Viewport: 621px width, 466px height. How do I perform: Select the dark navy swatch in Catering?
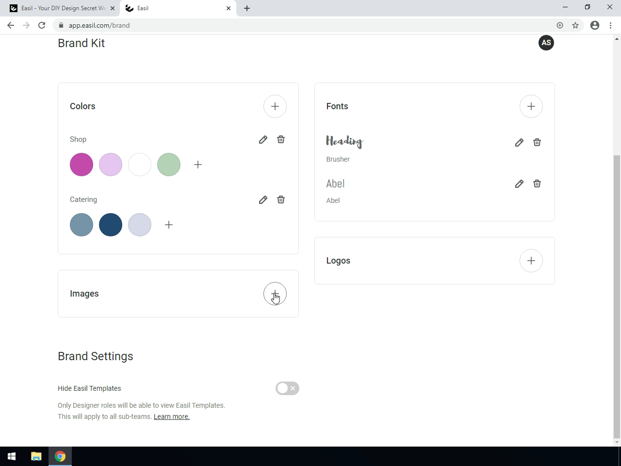pyautogui.click(x=111, y=225)
